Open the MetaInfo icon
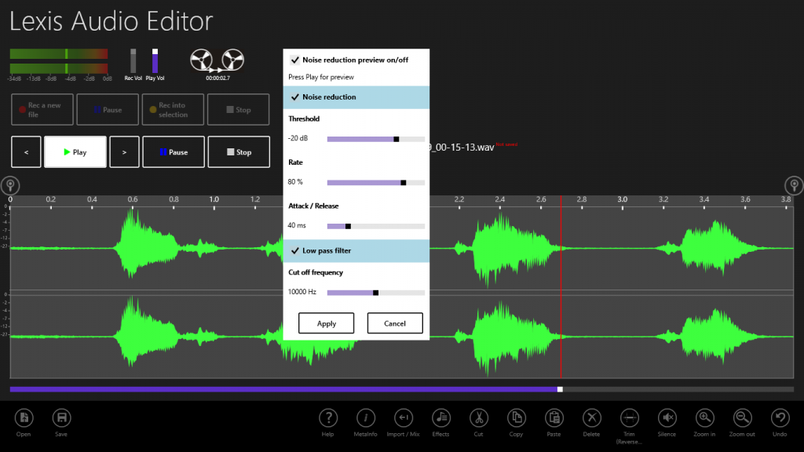The height and width of the screenshot is (452, 804). 366,418
